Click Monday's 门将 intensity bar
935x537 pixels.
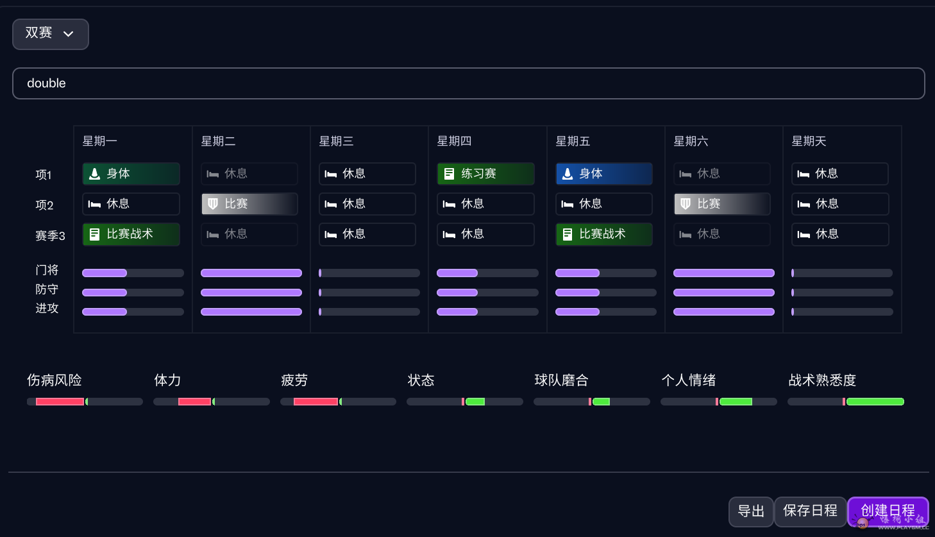pos(133,273)
